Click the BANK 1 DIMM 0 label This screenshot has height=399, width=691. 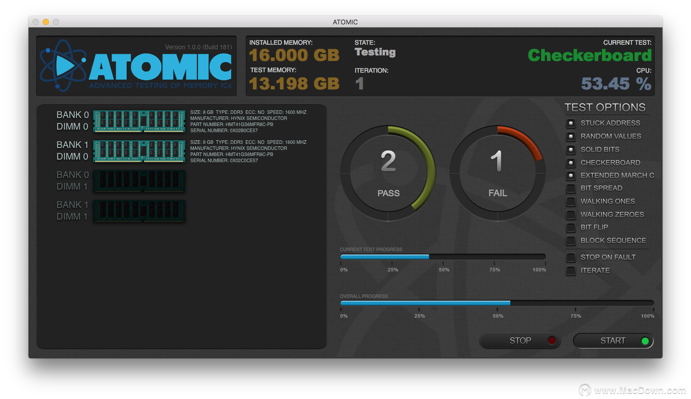[x=72, y=151]
